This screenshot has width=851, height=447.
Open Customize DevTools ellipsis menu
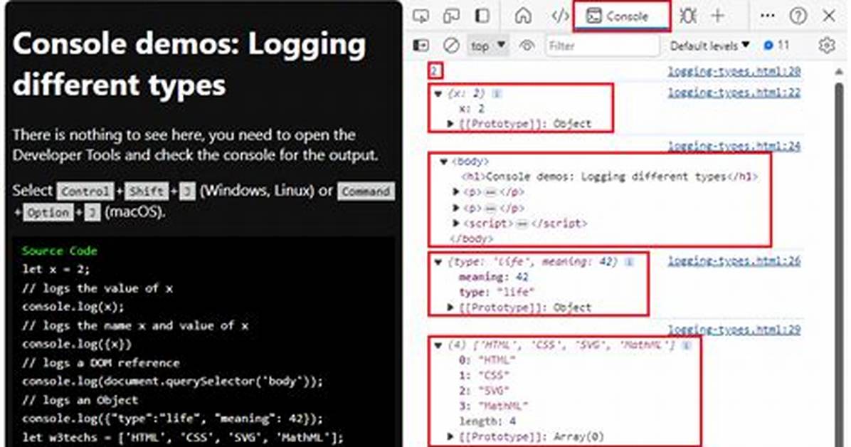[768, 16]
